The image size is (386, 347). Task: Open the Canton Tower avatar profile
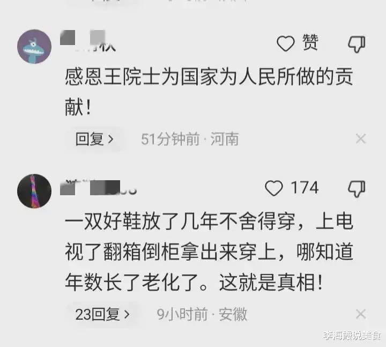(x=34, y=191)
